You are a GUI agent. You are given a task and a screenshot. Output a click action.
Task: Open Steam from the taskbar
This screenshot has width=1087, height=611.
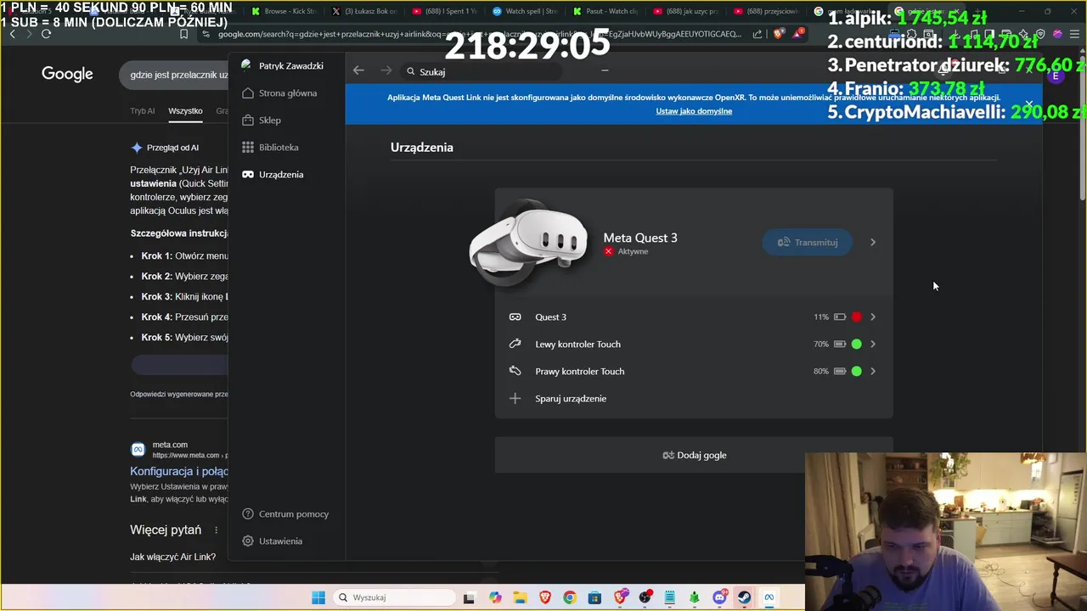tap(744, 597)
